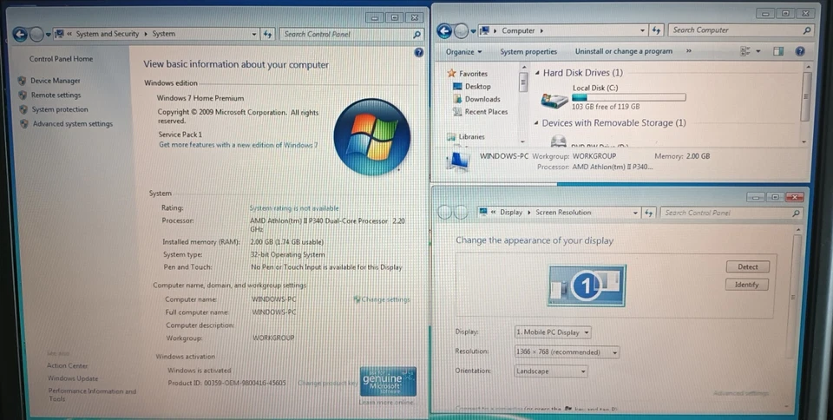Open Action Center link
Image resolution: width=833 pixels, height=420 pixels.
(68, 366)
